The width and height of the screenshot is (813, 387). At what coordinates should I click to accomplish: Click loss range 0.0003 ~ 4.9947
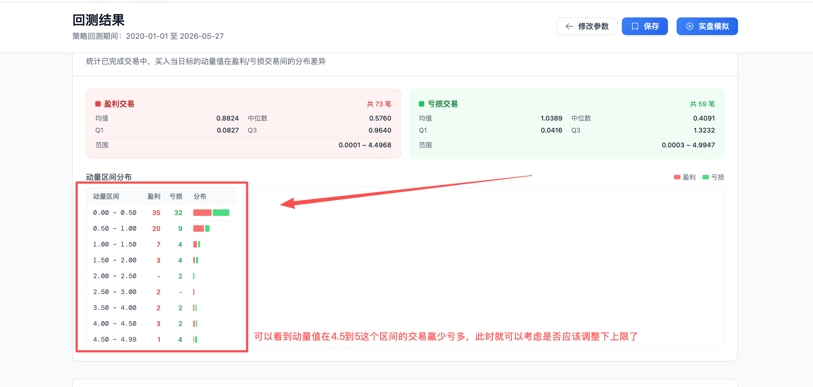[688, 145]
